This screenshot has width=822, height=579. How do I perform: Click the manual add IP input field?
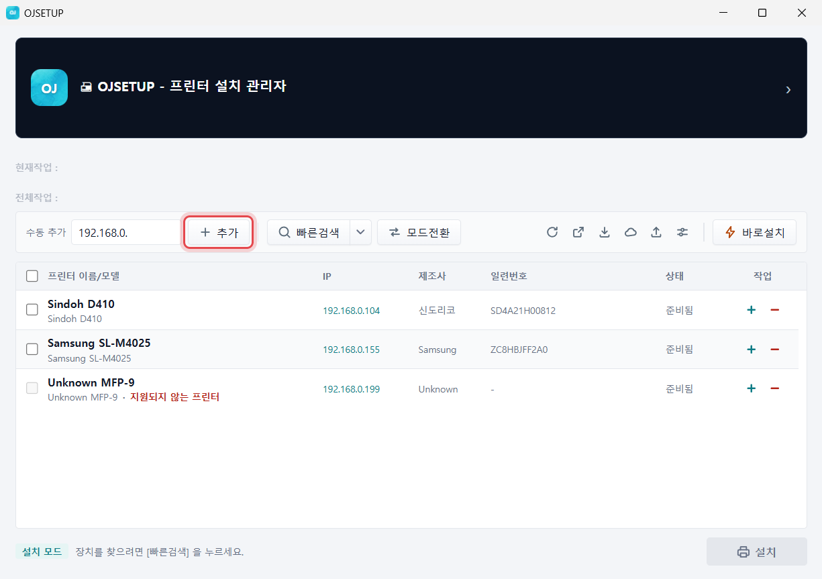125,232
